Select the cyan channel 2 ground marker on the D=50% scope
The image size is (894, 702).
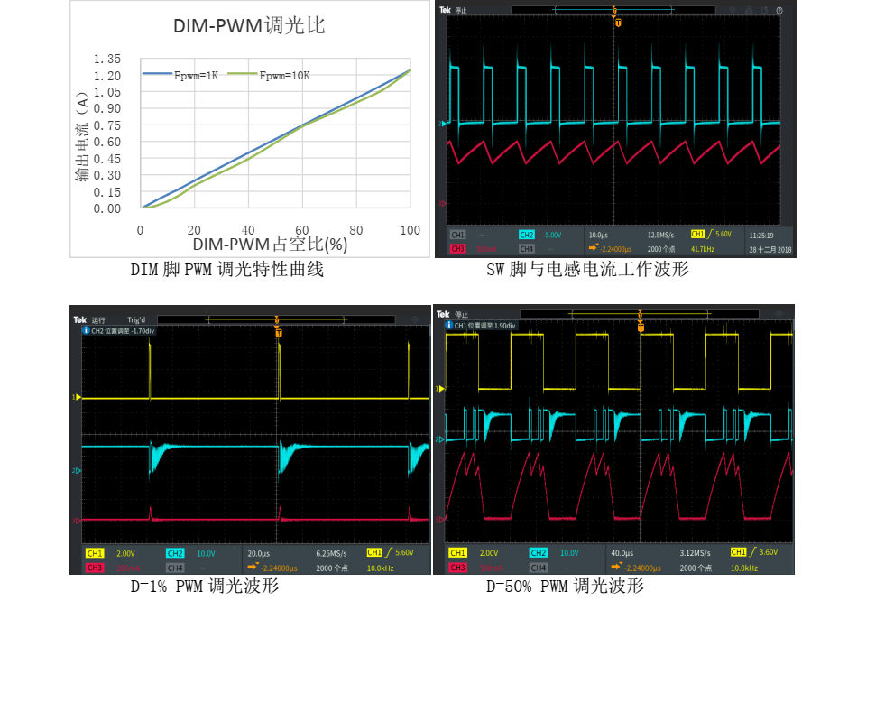(440, 439)
